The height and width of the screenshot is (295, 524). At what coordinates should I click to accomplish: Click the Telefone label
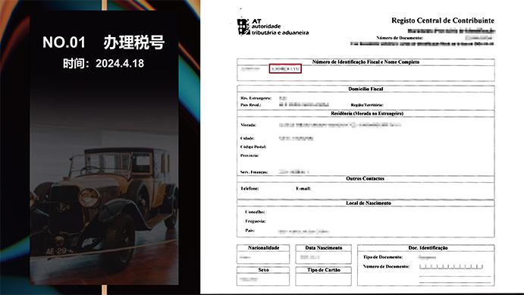click(249, 188)
